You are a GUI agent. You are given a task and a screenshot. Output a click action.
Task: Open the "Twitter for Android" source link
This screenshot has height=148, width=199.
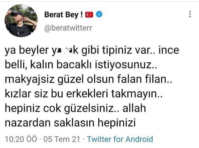point(120,139)
